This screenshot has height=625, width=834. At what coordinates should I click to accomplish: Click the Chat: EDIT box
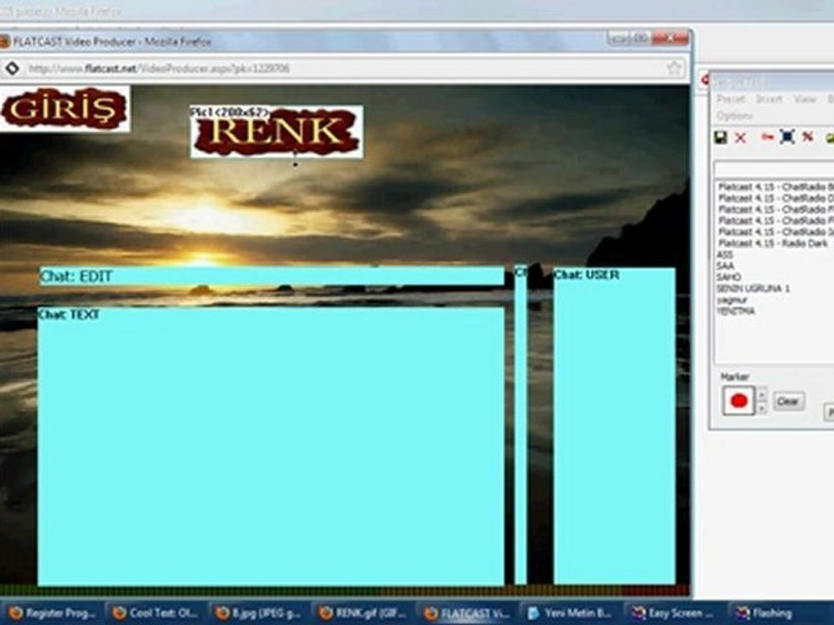272,276
